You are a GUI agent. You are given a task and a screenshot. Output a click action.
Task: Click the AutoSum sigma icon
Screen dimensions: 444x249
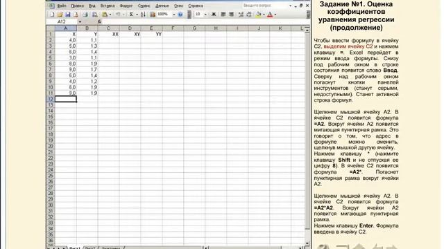[131, 15]
